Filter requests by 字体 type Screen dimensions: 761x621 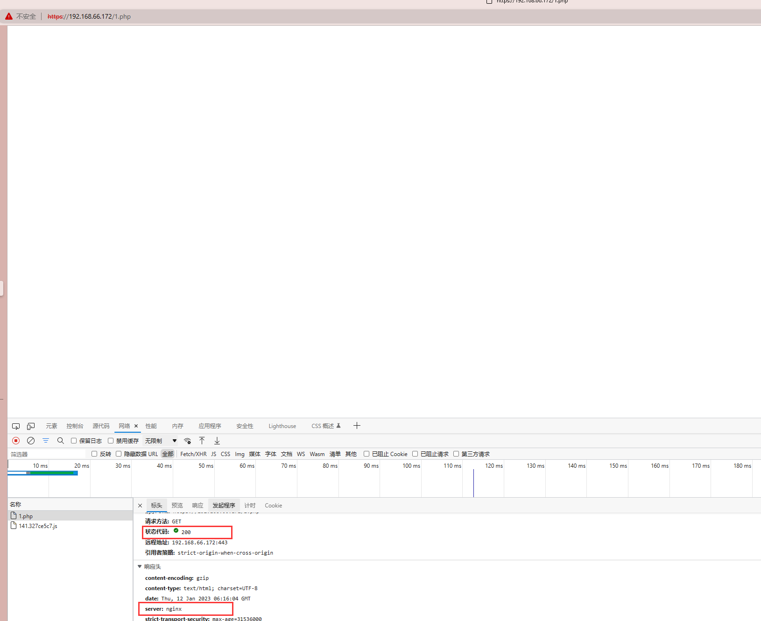tap(270, 454)
